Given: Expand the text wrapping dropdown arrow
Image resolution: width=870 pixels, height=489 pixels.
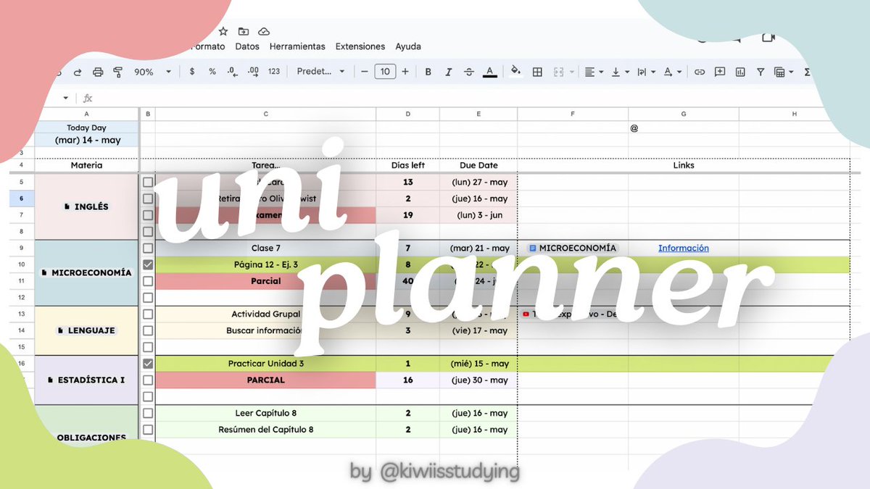Looking at the screenshot, I should (x=653, y=72).
